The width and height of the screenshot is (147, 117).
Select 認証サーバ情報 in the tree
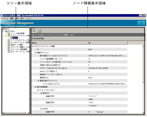pyautogui.click(x=16, y=45)
